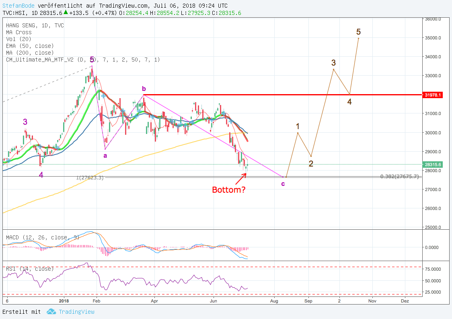Click the MACD 0.0000 axis label
Screen dimensions: 452x319
432,247
